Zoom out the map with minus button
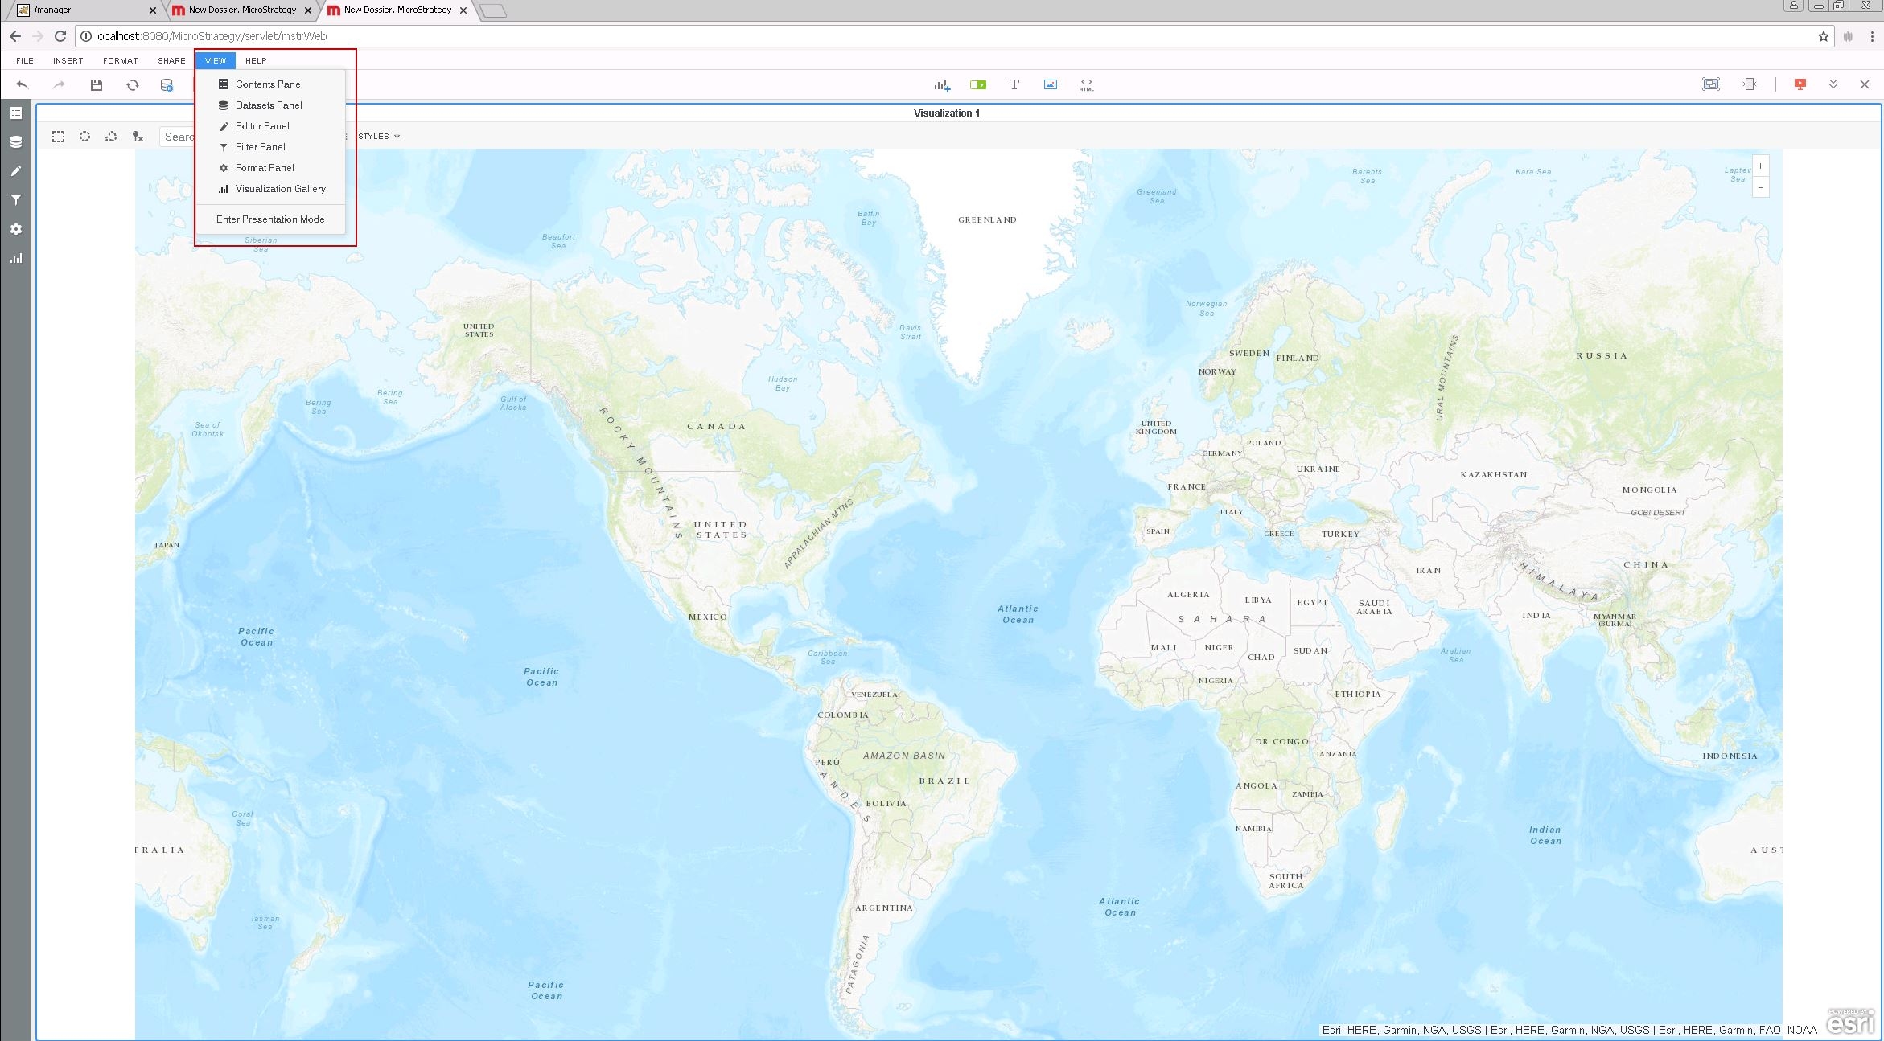This screenshot has height=1041, width=1884. click(1760, 187)
